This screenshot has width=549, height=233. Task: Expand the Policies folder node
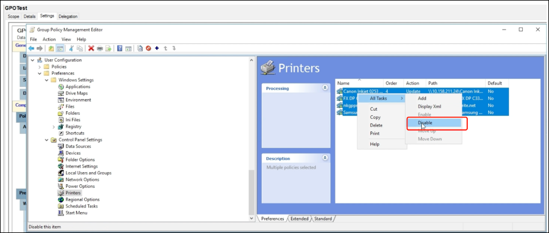[x=39, y=67]
